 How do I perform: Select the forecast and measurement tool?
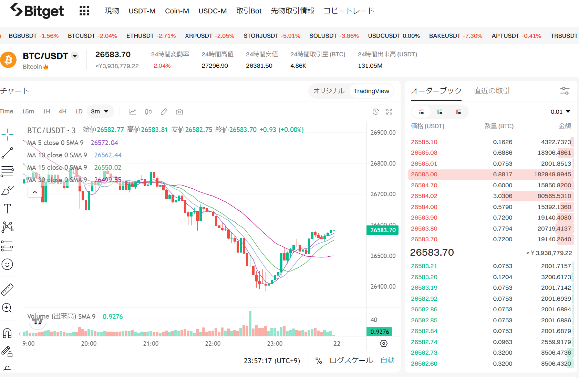[7, 245]
